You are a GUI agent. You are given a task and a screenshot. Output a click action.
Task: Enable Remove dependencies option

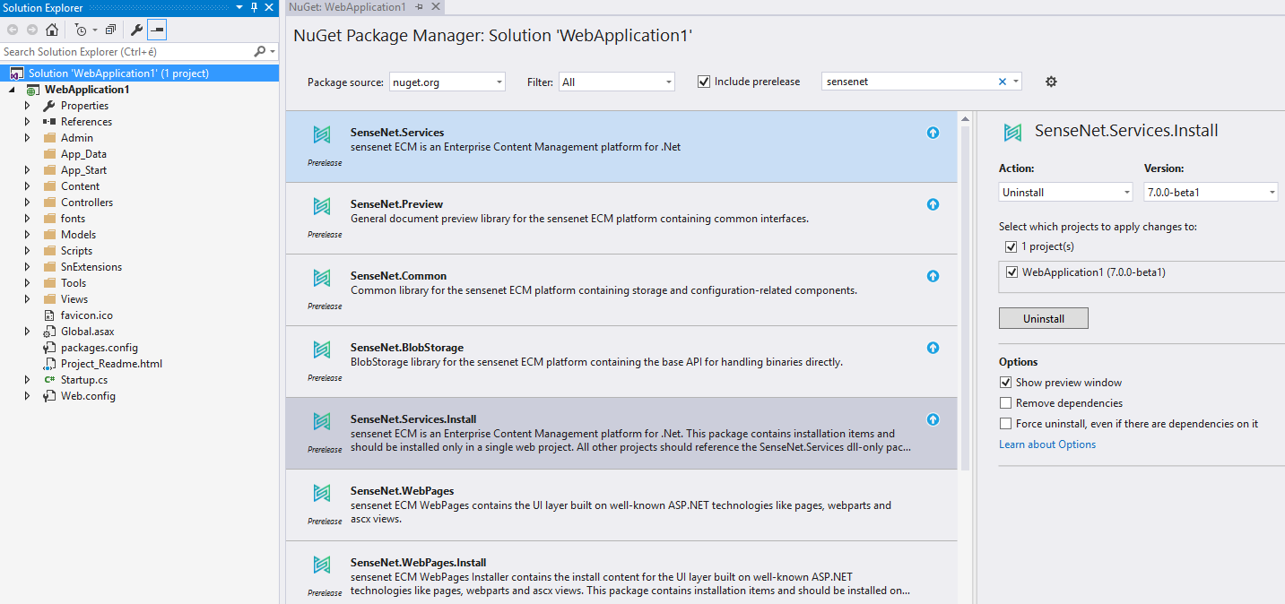pyautogui.click(x=1005, y=403)
